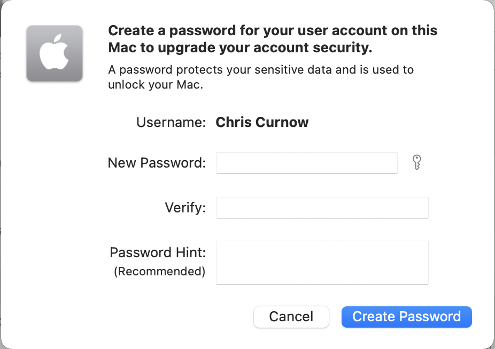Click the "unlock your Mac." description line
Screen dimensions: 495x349
click(x=156, y=85)
